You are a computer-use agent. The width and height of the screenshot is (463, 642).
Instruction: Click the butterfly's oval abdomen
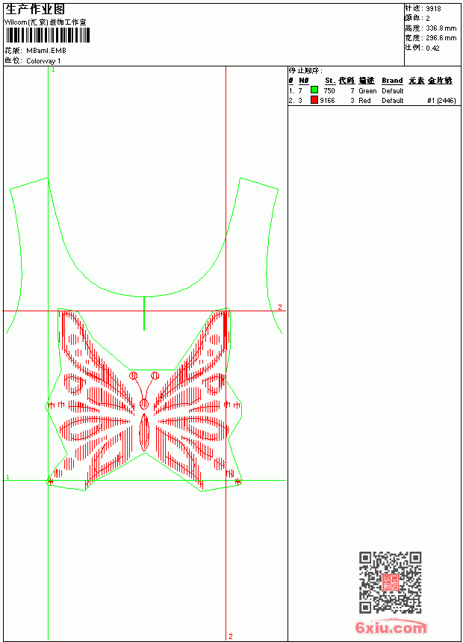[144, 433]
